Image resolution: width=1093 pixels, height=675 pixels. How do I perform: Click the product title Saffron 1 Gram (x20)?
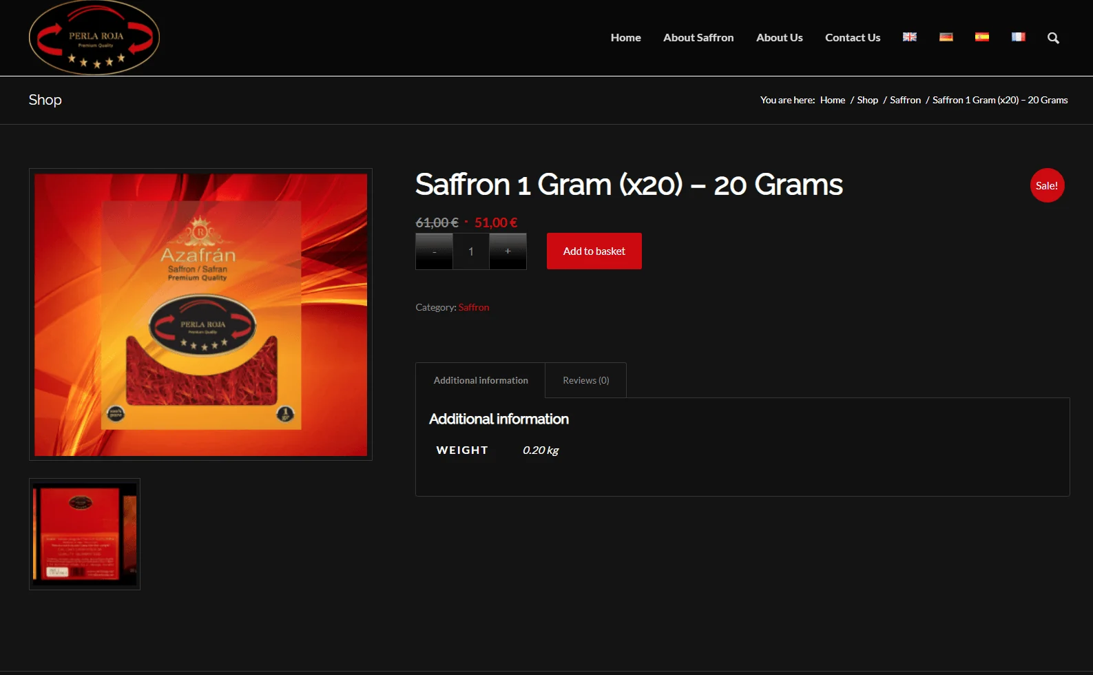coord(629,185)
